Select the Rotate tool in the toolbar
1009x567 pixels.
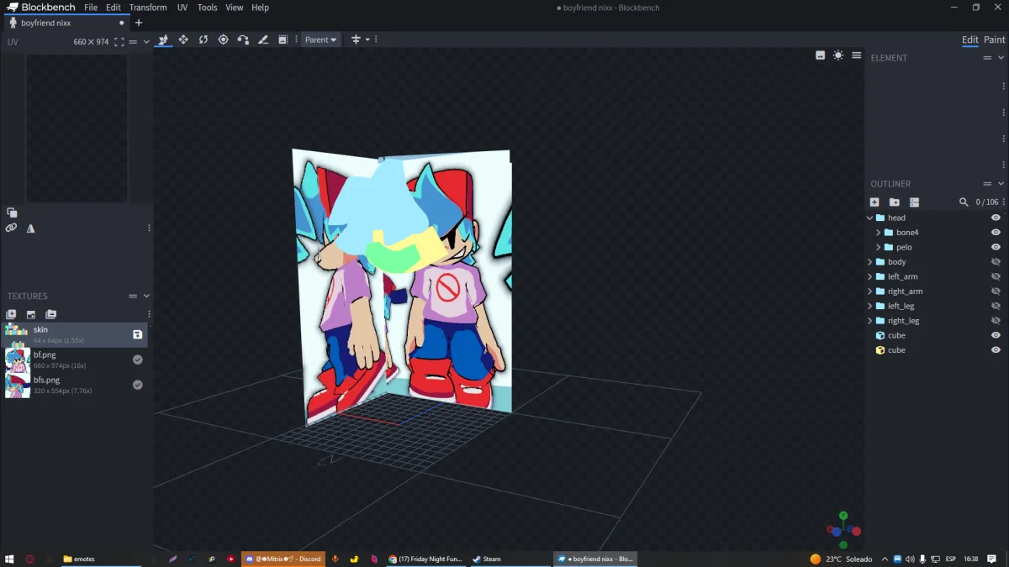point(203,39)
